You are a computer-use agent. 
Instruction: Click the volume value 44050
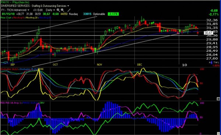pyautogui.click(x=64, y=14)
